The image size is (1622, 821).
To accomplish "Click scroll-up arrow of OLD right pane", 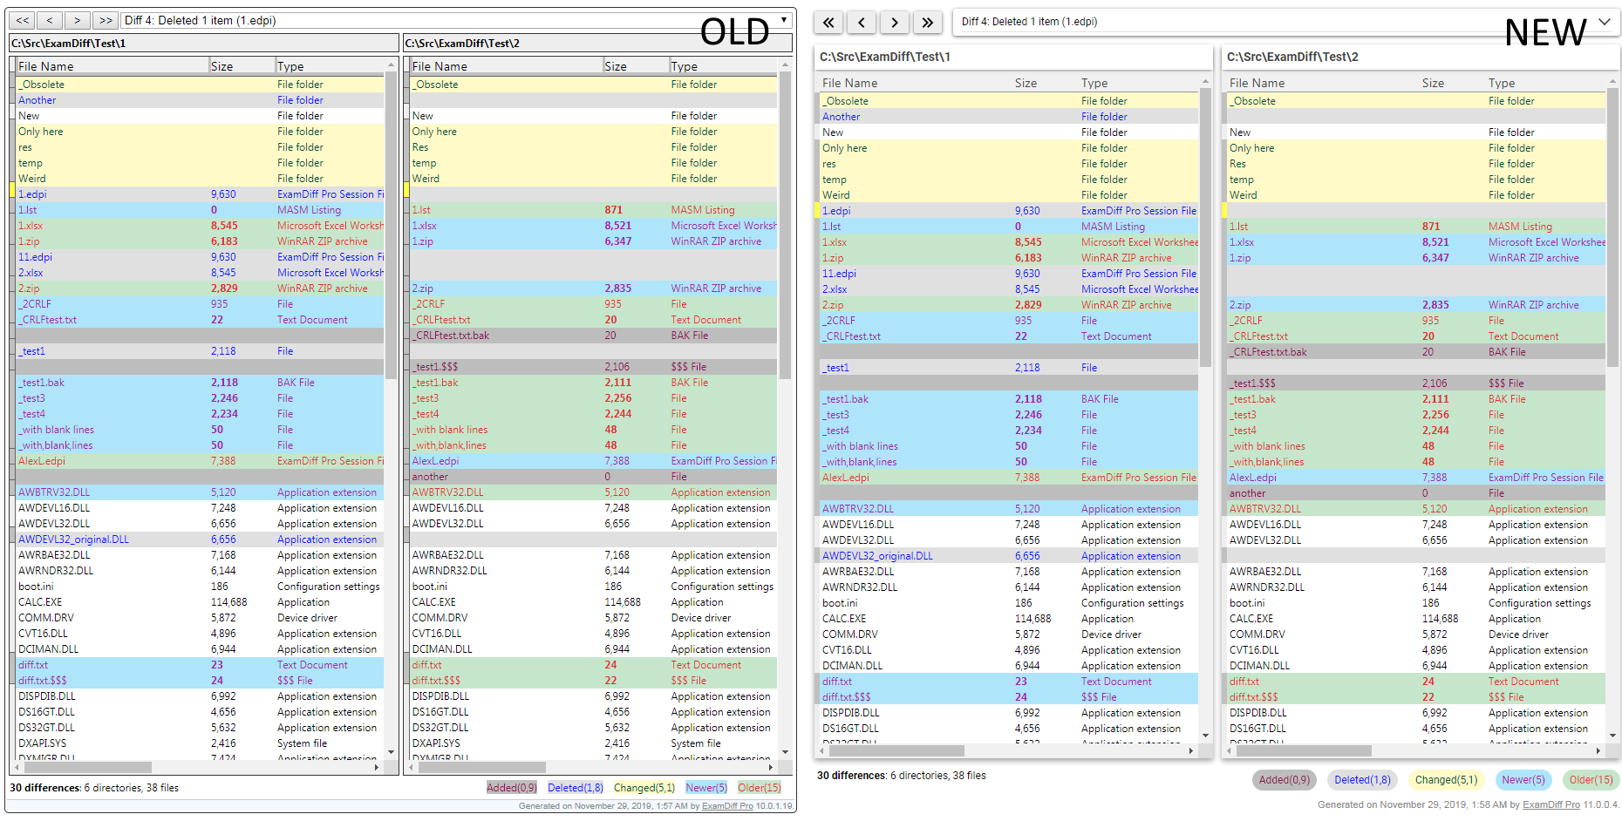I will (785, 65).
